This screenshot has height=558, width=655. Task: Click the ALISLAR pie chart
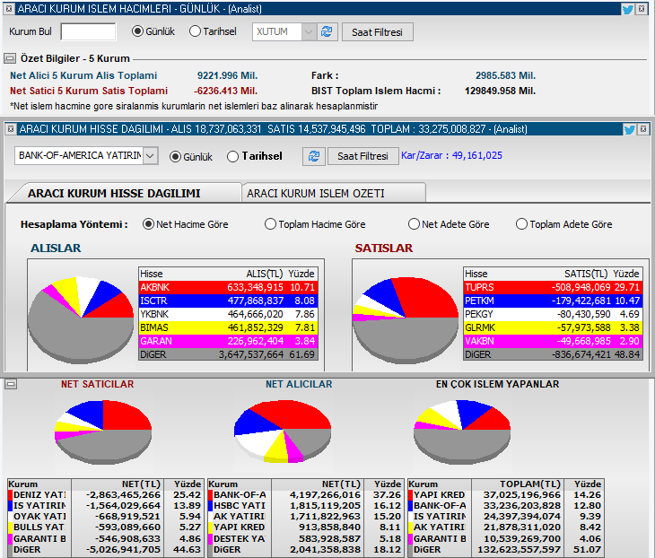click(81, 320)
